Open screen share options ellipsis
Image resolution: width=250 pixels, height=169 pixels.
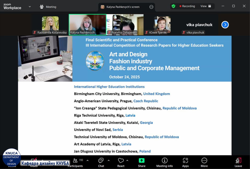[151, 7]
